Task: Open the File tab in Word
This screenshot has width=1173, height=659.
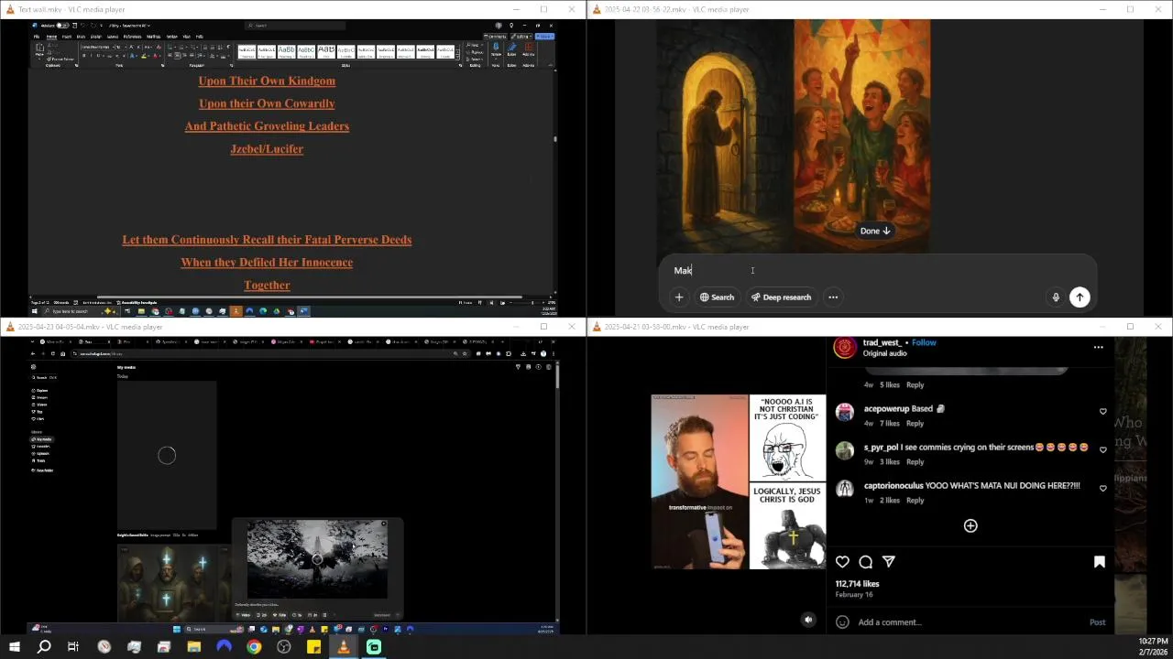Action: pos(37,37)
